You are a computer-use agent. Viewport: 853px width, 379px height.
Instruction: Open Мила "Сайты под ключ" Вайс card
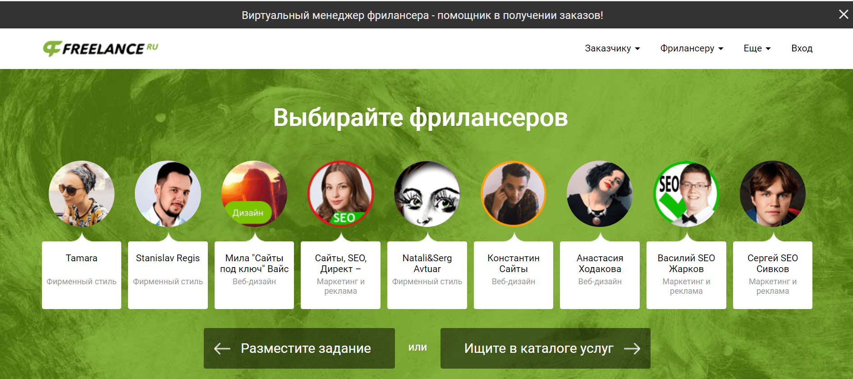[x=254, y=275]
